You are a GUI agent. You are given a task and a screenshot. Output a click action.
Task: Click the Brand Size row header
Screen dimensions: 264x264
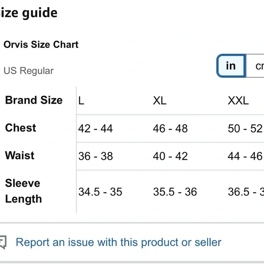(x=34, y=100)
